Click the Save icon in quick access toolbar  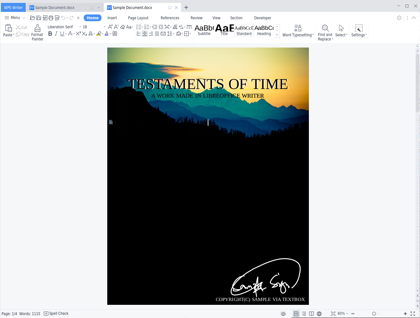coord(39,18)
